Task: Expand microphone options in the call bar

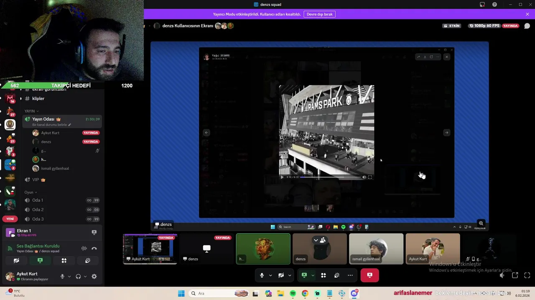Action: pyautogui.click(x=270, y=275)
